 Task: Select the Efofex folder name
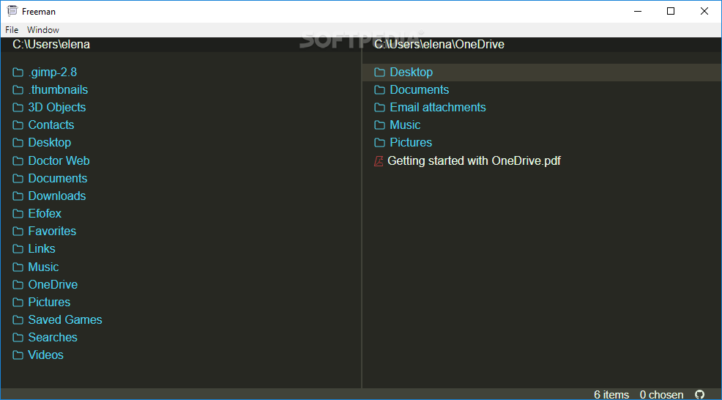45,213
